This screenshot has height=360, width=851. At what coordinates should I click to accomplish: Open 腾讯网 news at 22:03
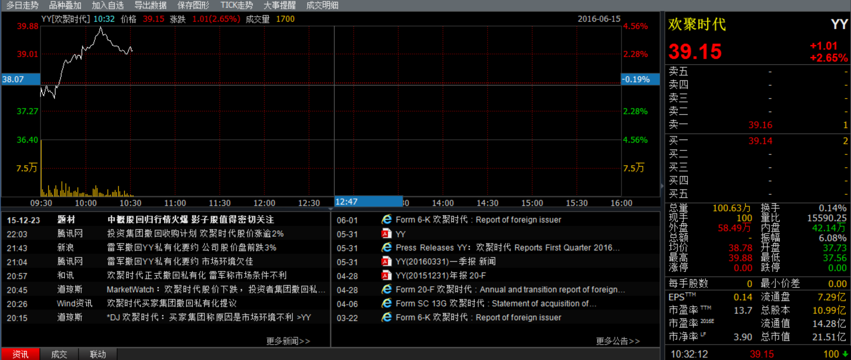[195, 234]
